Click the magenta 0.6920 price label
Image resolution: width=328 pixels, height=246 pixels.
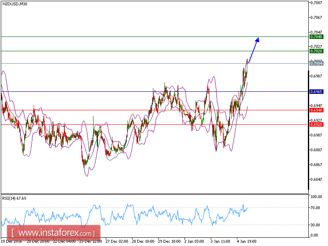click(316, 124)
